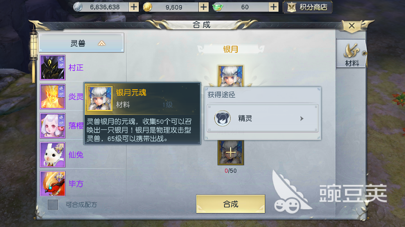
Task: Open the 材料 materials side tab
Action: tap(351, 54)
